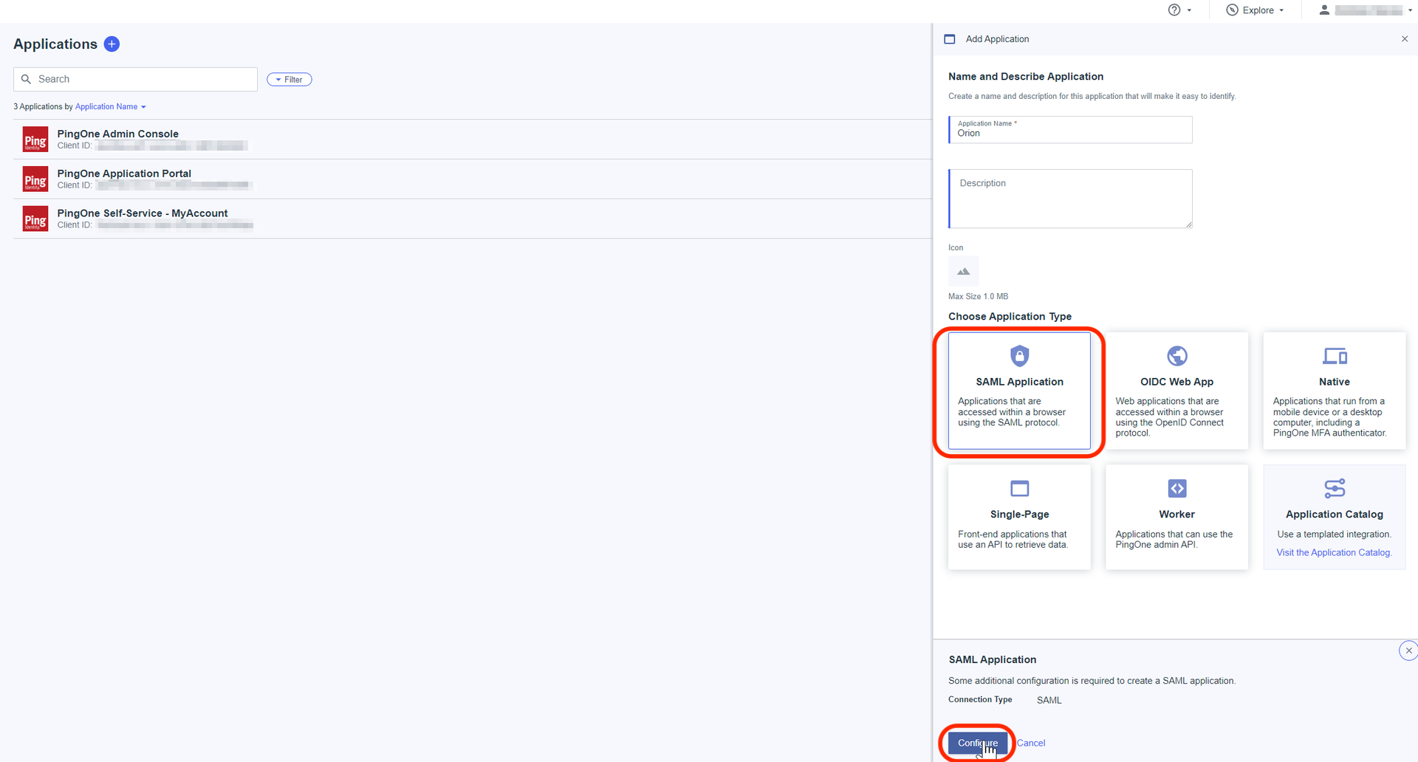Open the user account dropdown
The image size is (1418, 762).
[1366, 10]
